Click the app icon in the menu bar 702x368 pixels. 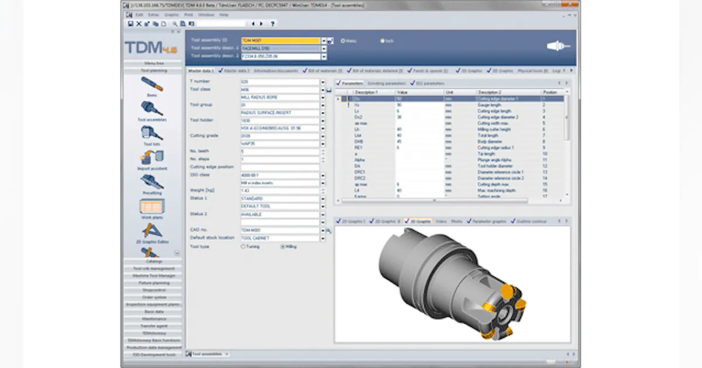click(129, 14)
